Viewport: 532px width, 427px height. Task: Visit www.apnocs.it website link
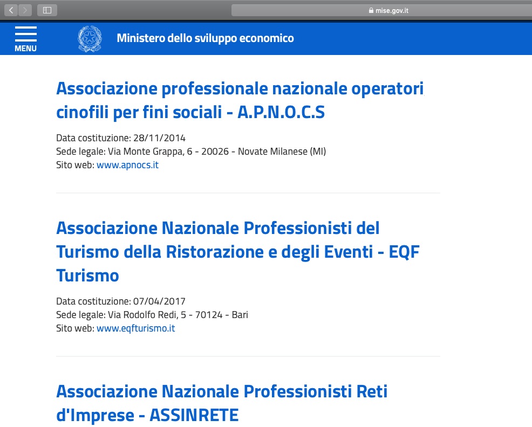[127, 165]
